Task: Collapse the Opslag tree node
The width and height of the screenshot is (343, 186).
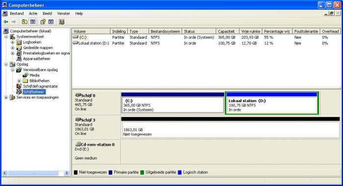Action: tap(6, 64)
